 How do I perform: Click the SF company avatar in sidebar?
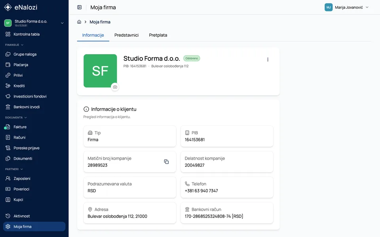[x=8, y=23]
